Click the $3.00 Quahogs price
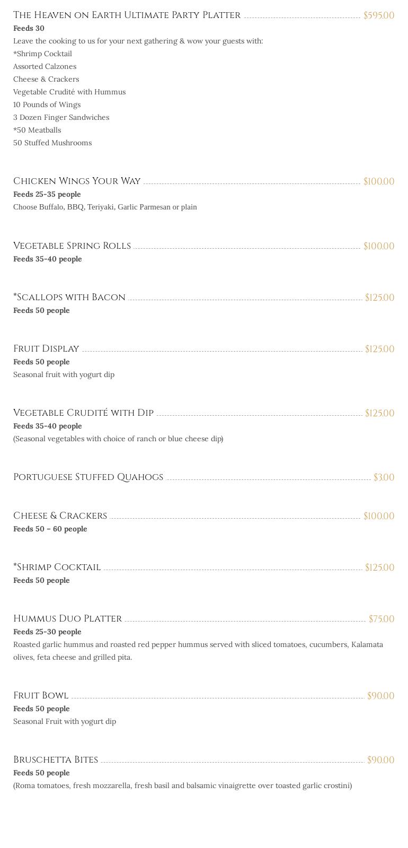Viewport: 408px width, 848px height. click(x=384, y=477)
